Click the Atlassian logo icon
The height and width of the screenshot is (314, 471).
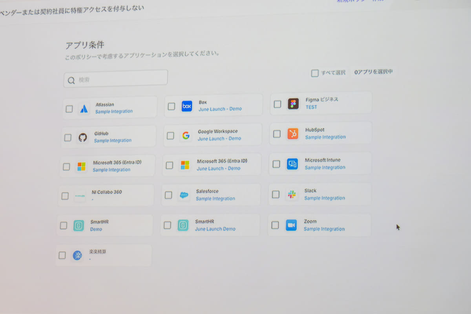pos(84,109)
